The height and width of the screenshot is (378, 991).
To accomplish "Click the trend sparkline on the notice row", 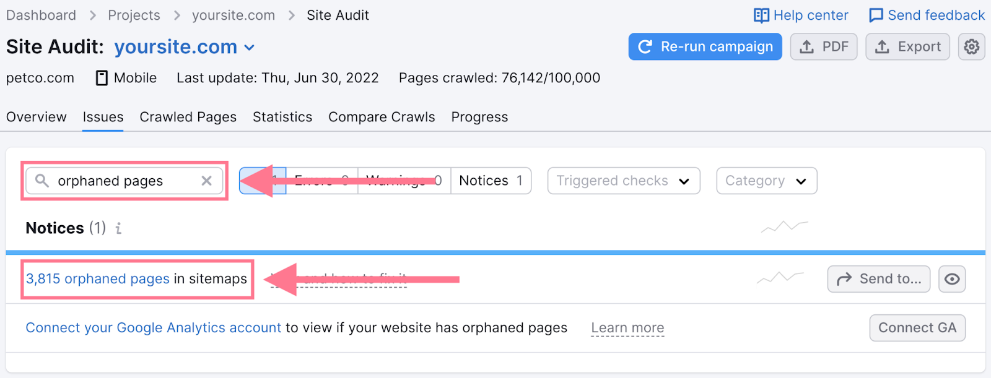I will [x=783, y=279].
